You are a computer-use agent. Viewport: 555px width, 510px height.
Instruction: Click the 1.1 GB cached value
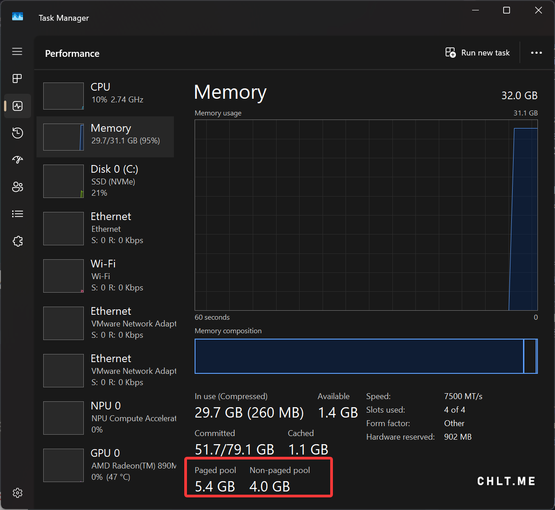(308, 450)
